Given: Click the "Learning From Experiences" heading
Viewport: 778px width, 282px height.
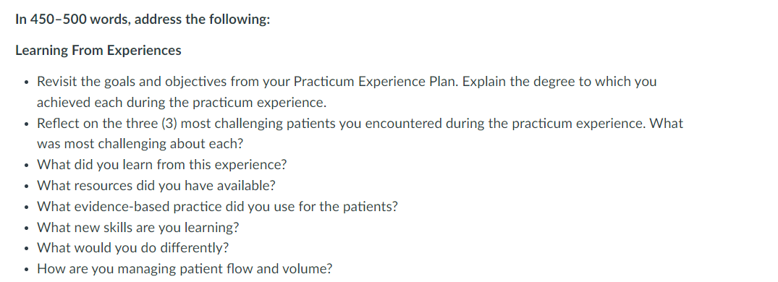Looking at the screenshot, I should [98, 51].
